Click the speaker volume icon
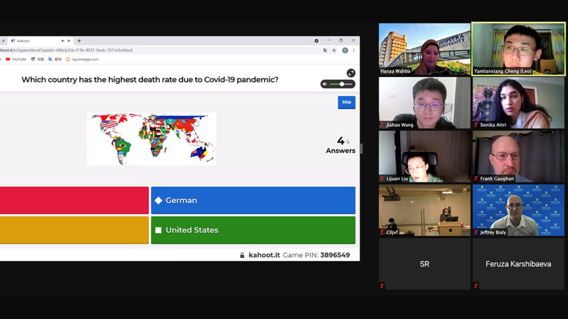This screenshot has height=319, width=568. coord(325,84)
